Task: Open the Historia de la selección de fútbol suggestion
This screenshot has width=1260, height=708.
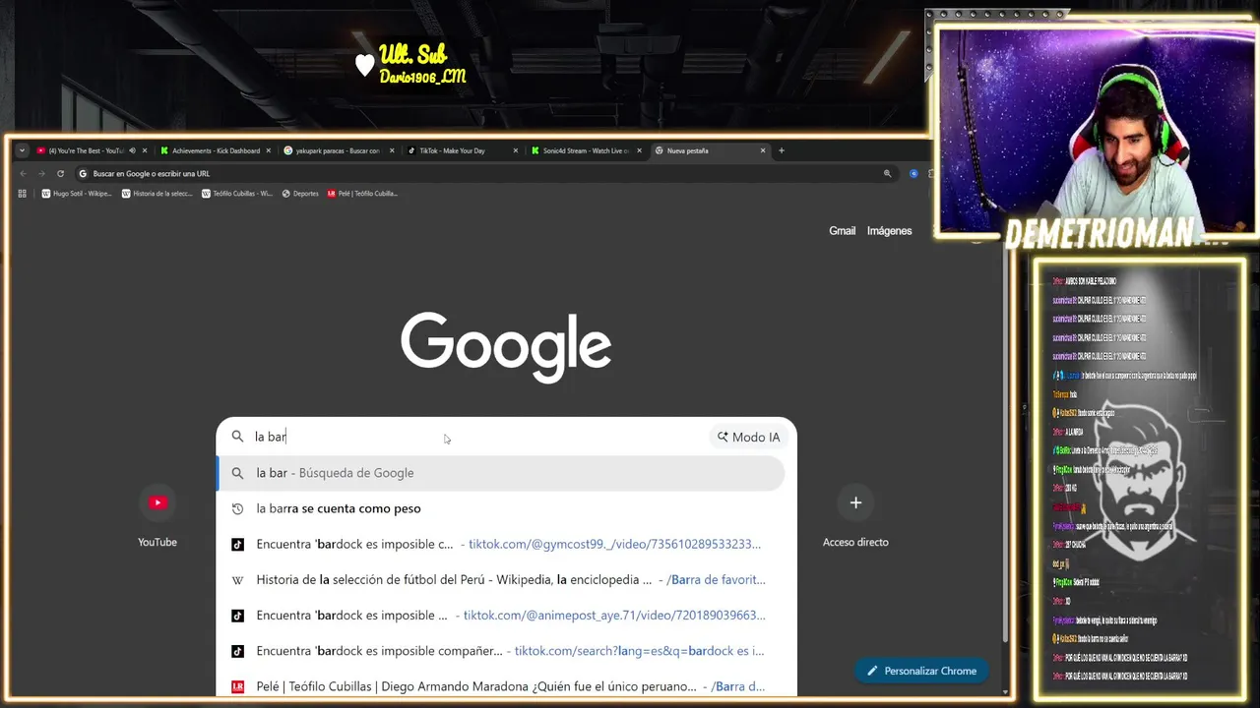Action: tap(501, 579)
